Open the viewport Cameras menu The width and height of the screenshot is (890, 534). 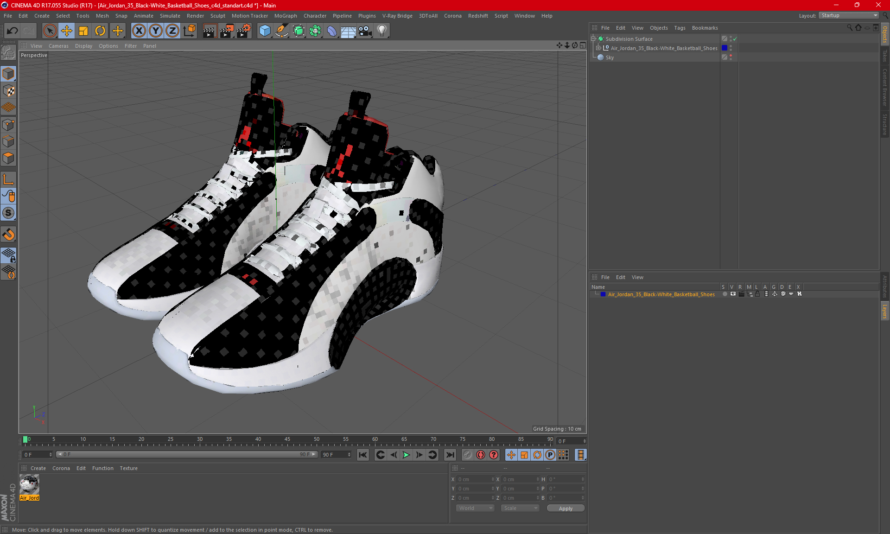[x=58, y=46]
